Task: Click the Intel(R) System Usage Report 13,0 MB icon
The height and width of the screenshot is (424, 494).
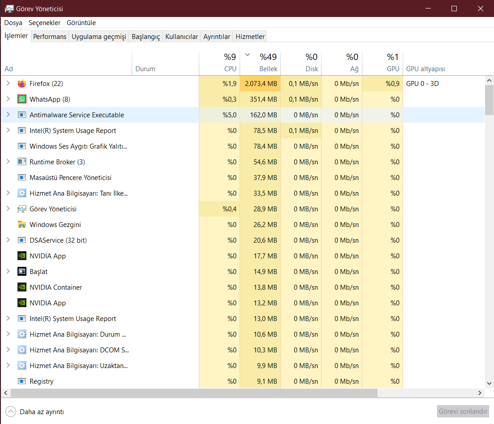Action: point(22,318)
